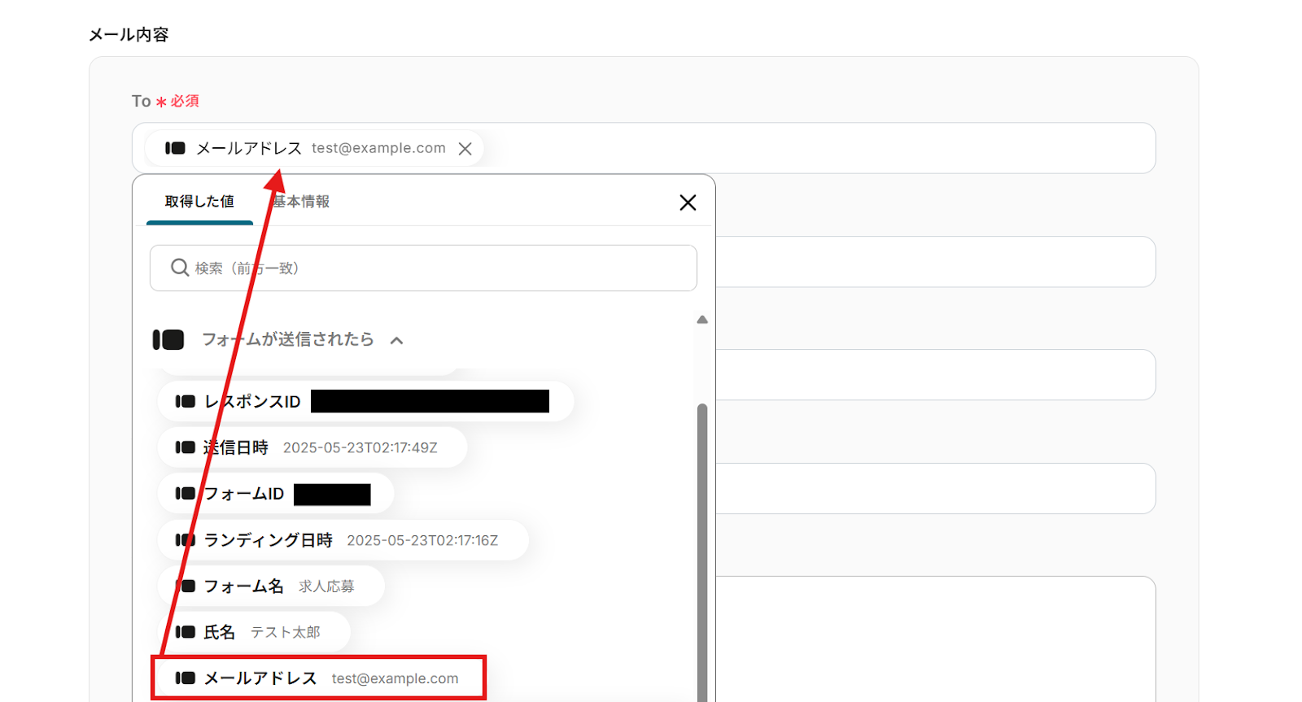
Task: Collapse the フォームが送信されたら section
Action: coord(396,340)
